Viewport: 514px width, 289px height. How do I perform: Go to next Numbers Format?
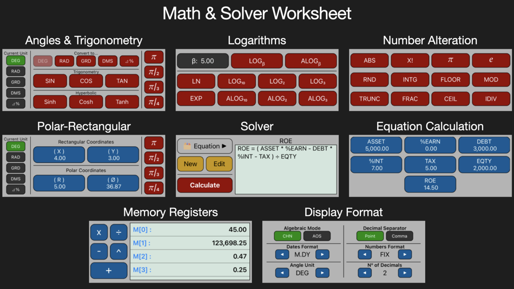click(x=405, y=254)
